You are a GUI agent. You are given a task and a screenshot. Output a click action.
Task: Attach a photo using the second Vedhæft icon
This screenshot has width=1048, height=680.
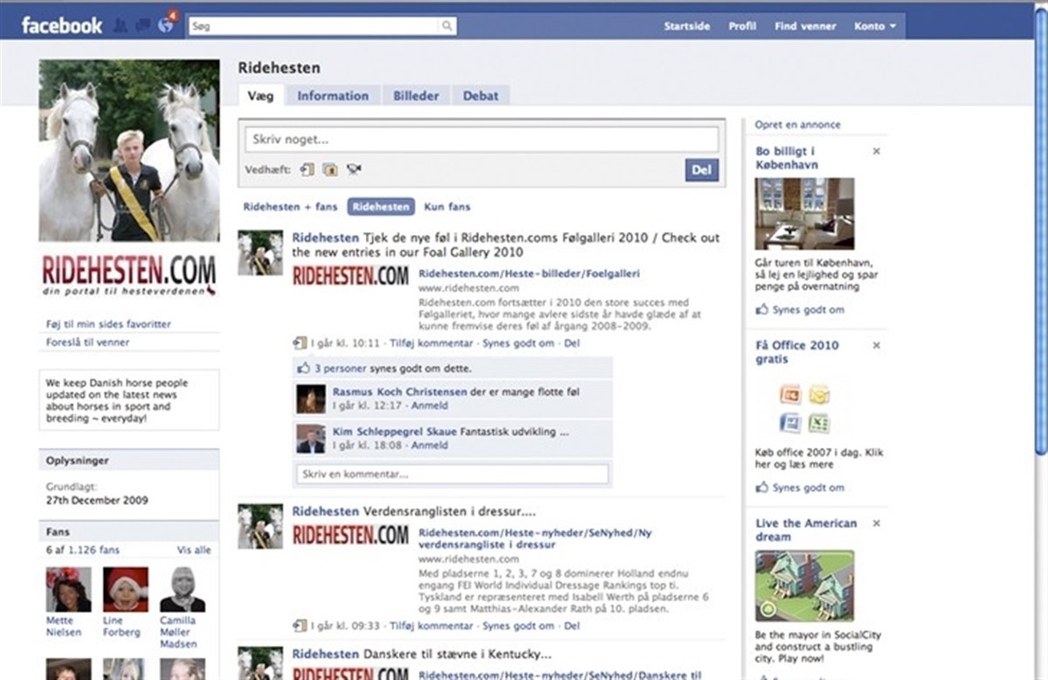click(330, 169)
